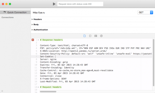
Task: Click the http://ya.ru URL field
Action: click(x=84, y=13)
